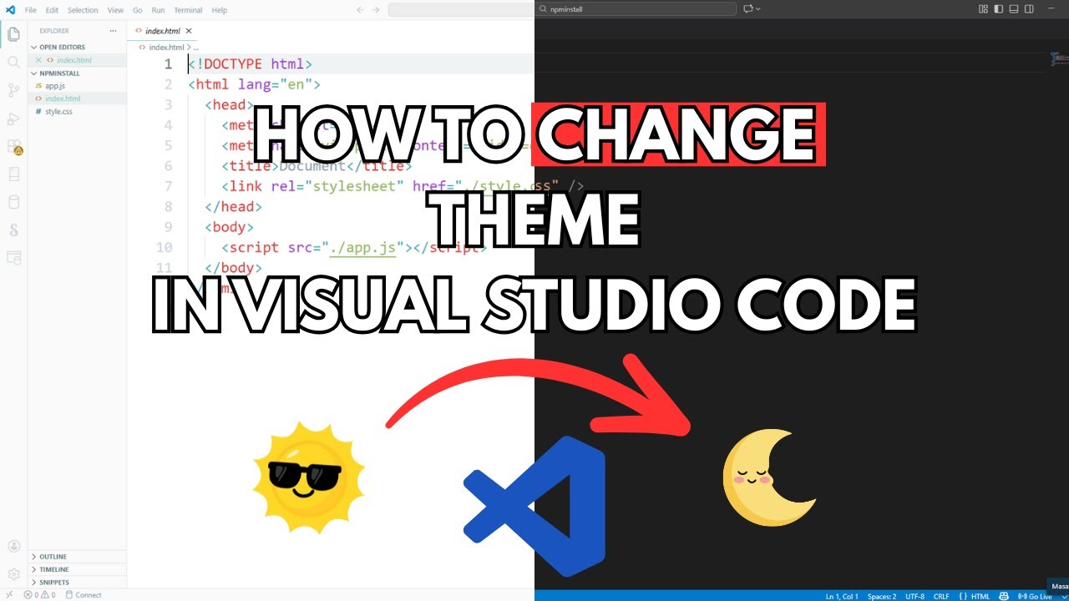
Task: Click the Go Forward arrow in title bar
Action: pyautogui.click(x=377, y=10)
